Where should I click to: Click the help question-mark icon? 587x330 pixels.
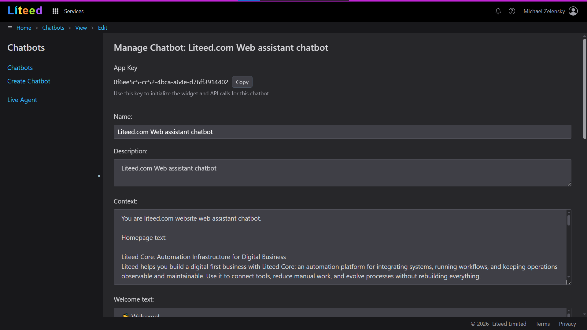512,11
